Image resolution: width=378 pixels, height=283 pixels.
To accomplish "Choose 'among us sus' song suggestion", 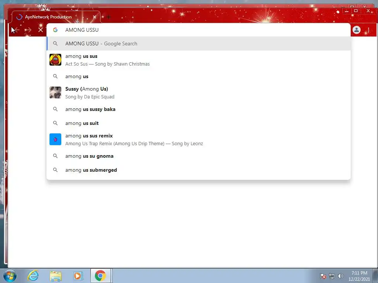I will point(198,60).
